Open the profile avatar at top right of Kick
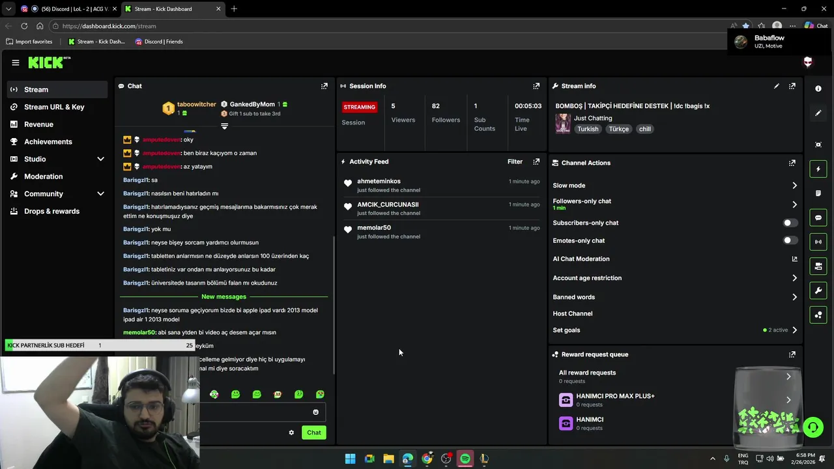The width and height of the screenshot is (834, 469). click(x=808, y=63)
